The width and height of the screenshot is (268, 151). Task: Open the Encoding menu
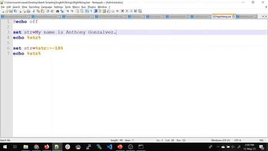[x=34, y=7]
